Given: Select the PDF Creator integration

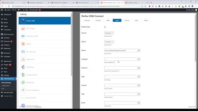Looking at the screenshot, I should pyautogui.click(x=45, y=28).
